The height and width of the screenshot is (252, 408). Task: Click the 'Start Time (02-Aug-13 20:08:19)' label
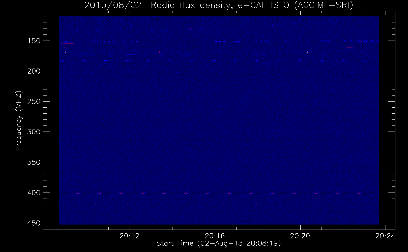[x=218, y=243]
